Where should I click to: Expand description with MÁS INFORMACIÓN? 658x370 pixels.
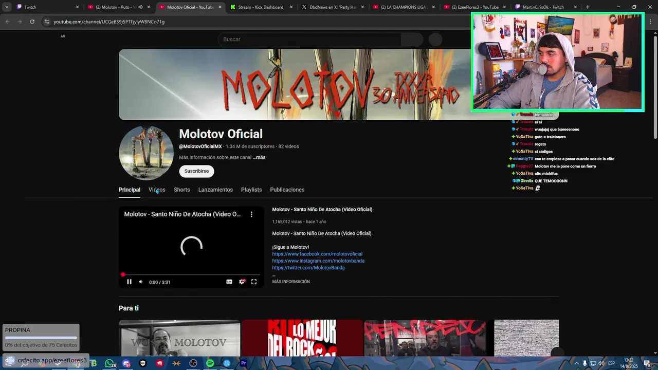point(291,282)
